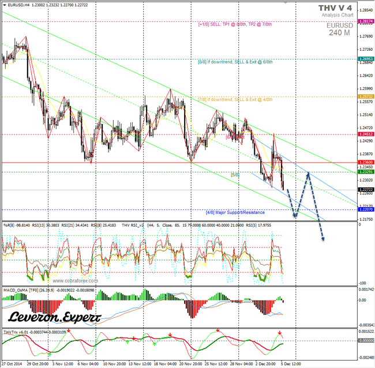Select the 1.22070 blue price tag
The height and width of the screenshot is (368, 375).
coord(366,210)
